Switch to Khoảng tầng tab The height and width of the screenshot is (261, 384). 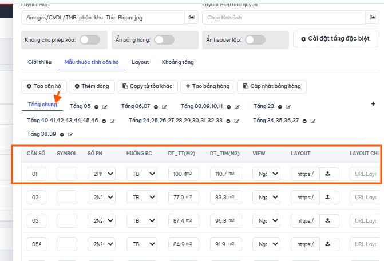178,62
